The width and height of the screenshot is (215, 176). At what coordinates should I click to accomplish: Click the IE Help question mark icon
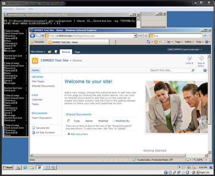click(x=207, y=42)
